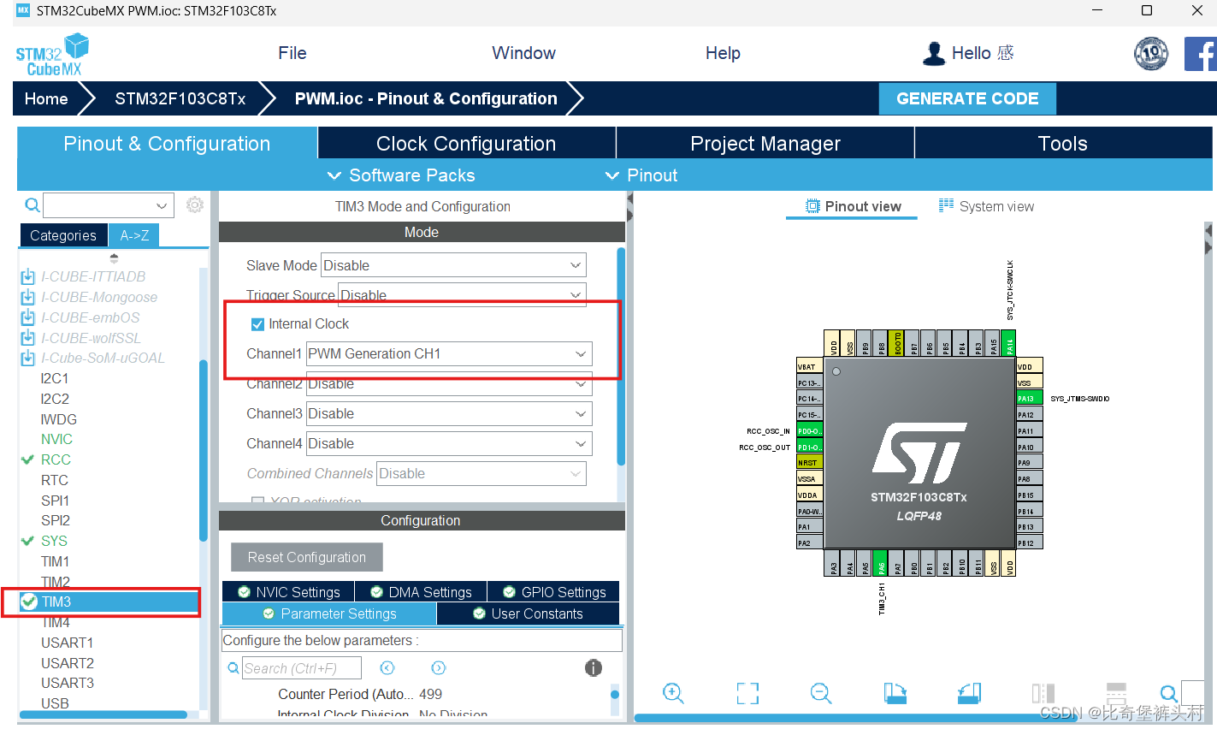
Task: Go to the Home breadcrumb
Action: click(x=46, y=98)
